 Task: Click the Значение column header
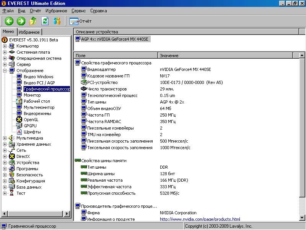(x=169, y=56)
